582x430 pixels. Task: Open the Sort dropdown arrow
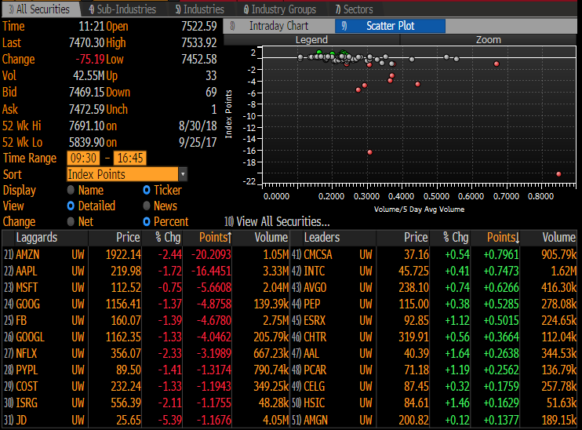[x=183, y=174]
